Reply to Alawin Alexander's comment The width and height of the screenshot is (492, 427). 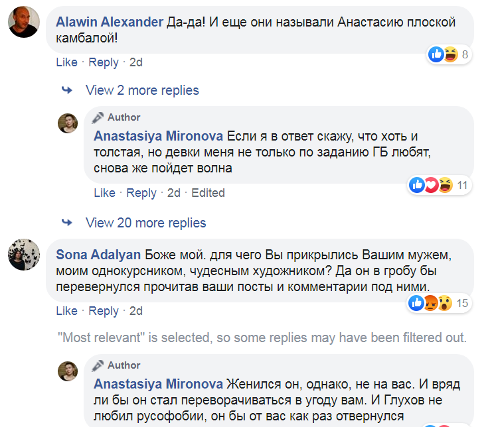[104, 62]
